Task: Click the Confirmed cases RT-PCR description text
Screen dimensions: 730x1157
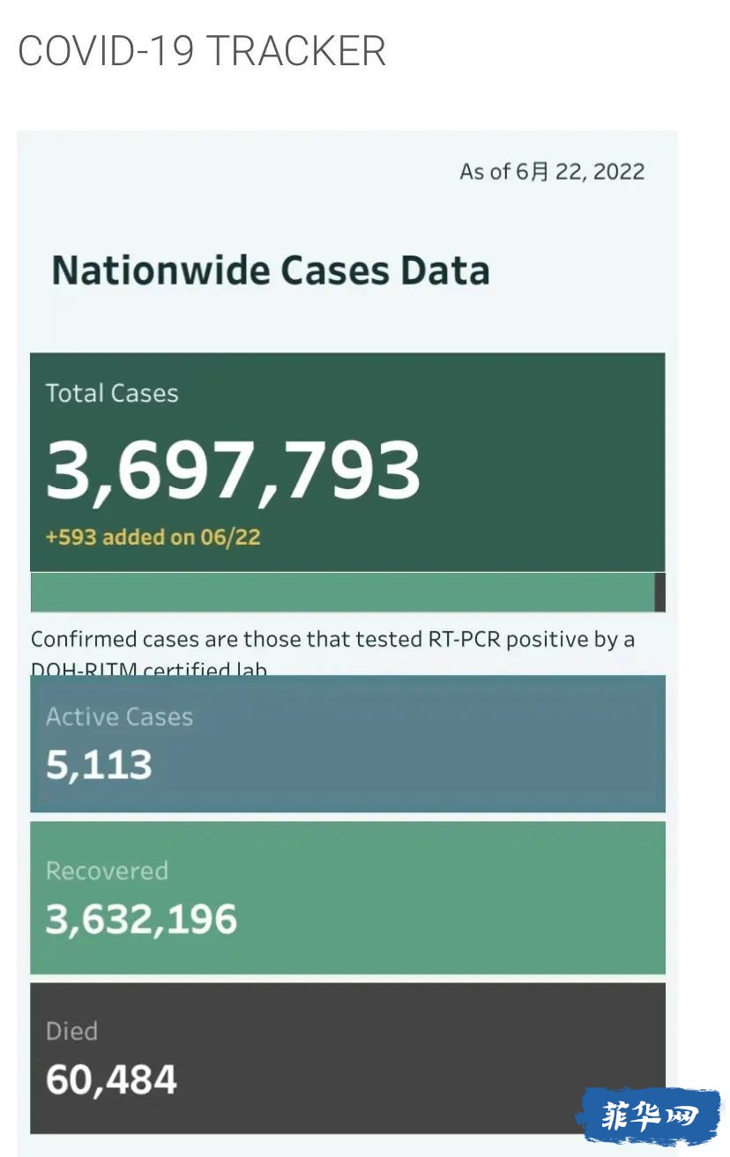Action: [x=332, y=639]
